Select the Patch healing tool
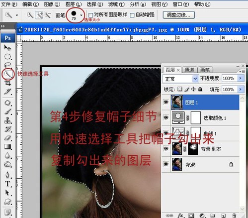The width and height of the screenshot is (248, 218). click(7, 103)
